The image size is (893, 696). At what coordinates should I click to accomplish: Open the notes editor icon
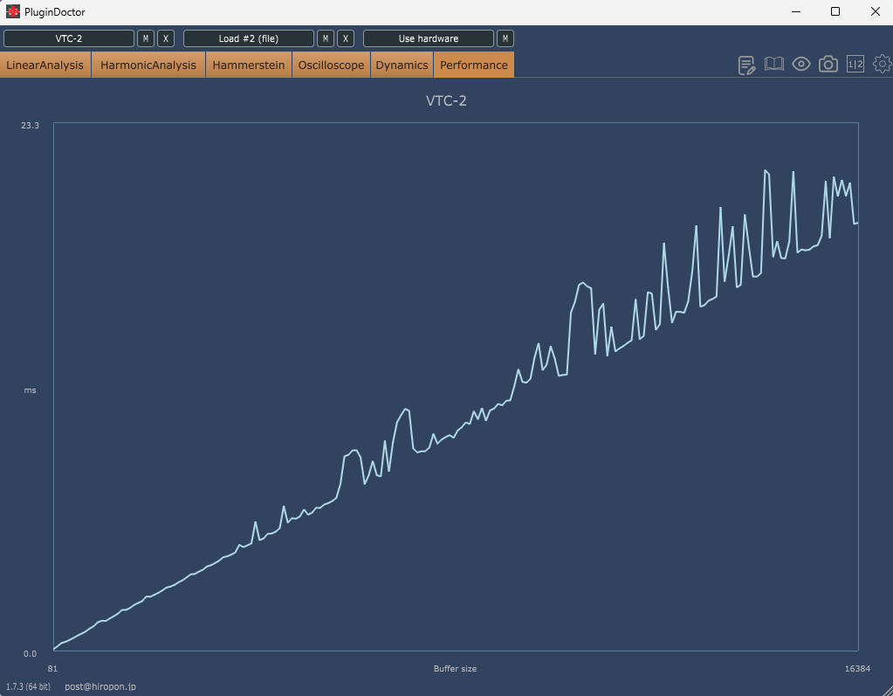pyautogui.click(x=746, y=65)
